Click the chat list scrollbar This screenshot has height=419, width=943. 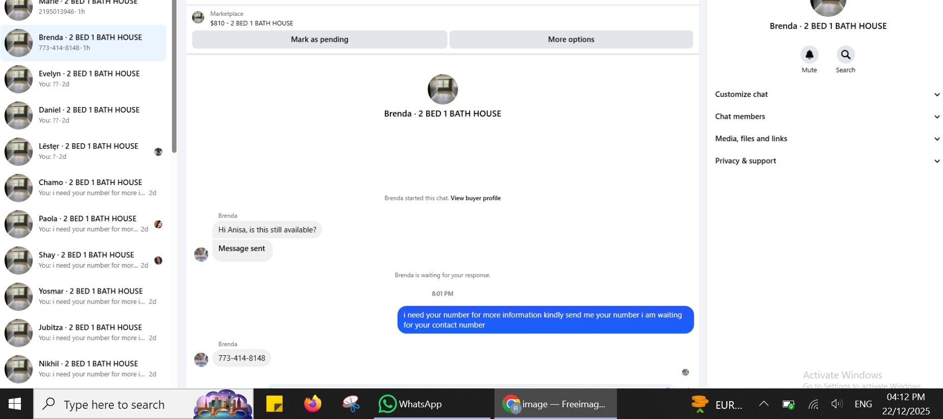click(174, 76)
